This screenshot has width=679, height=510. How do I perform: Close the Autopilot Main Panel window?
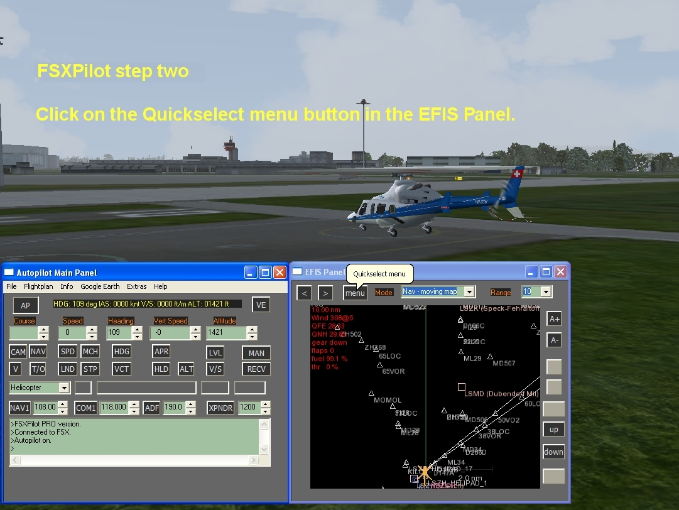[280, 273]
